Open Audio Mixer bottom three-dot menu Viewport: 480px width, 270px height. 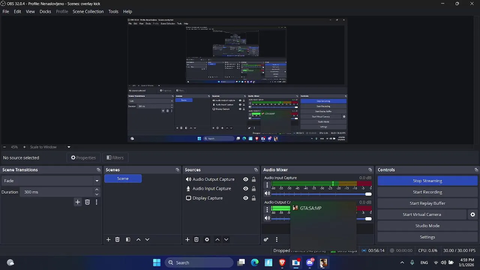[x=277, y=240]
